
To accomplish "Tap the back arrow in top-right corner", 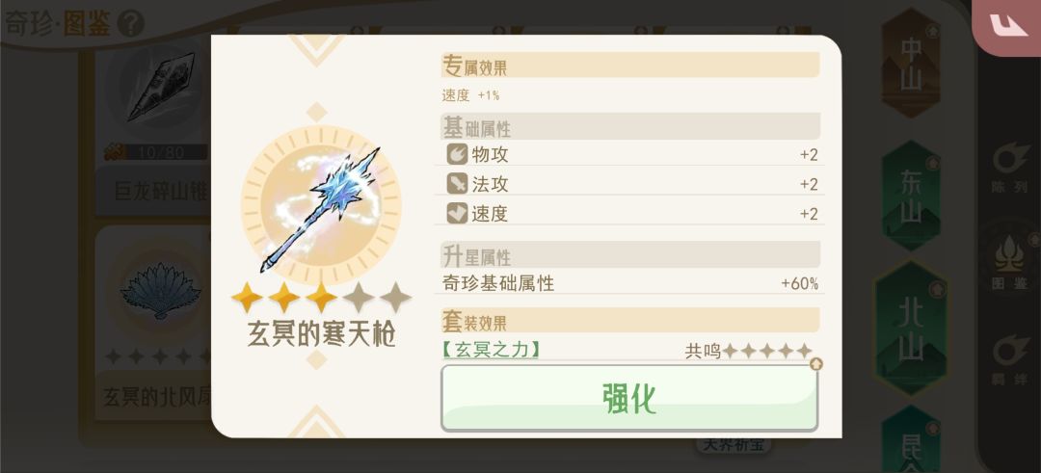I will click(x=1007, y=25).
